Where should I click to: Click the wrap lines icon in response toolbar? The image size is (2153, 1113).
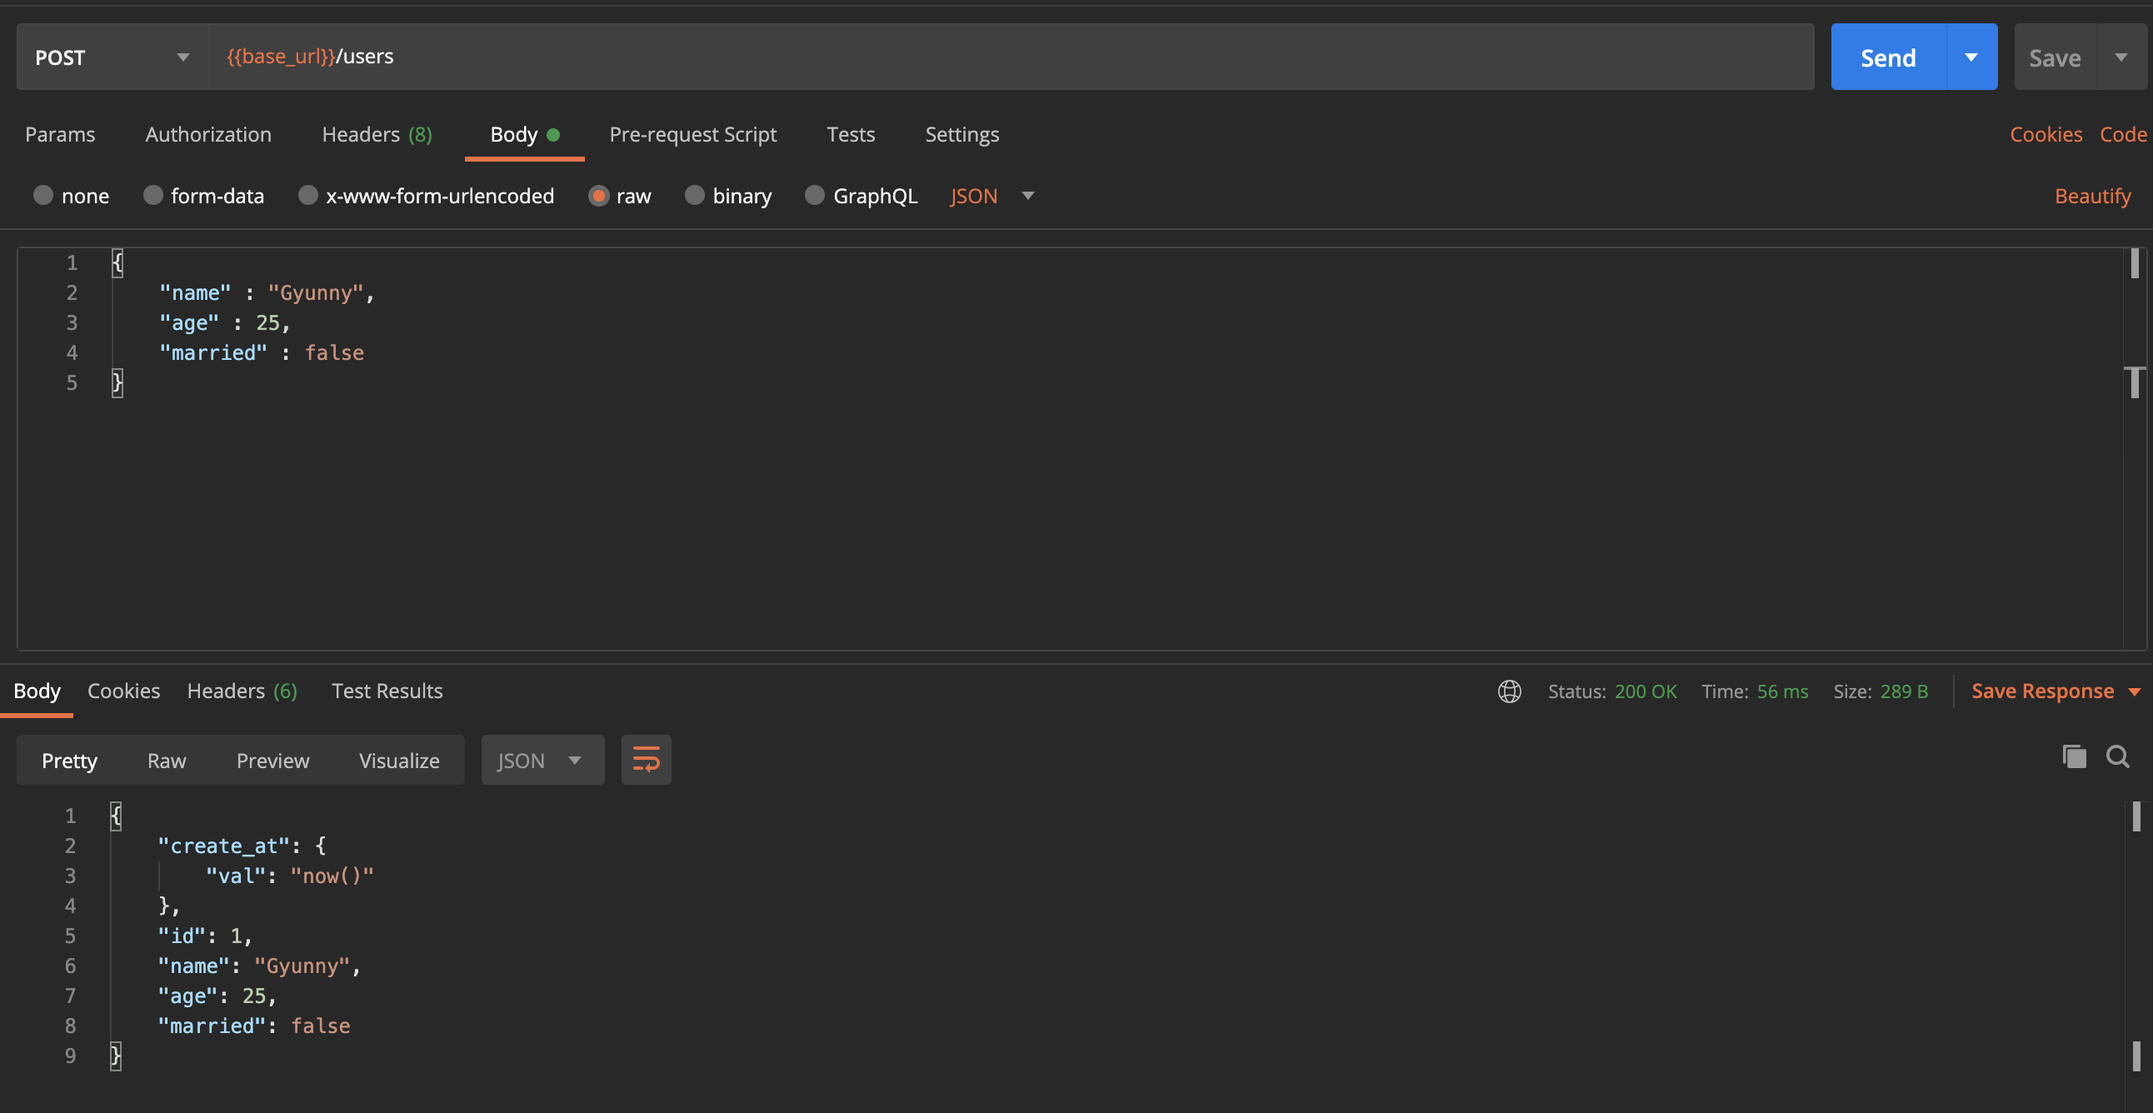pos(645,760)
